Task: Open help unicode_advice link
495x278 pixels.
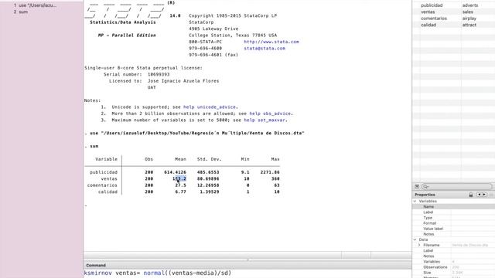Action: click(x=210, y=107)
